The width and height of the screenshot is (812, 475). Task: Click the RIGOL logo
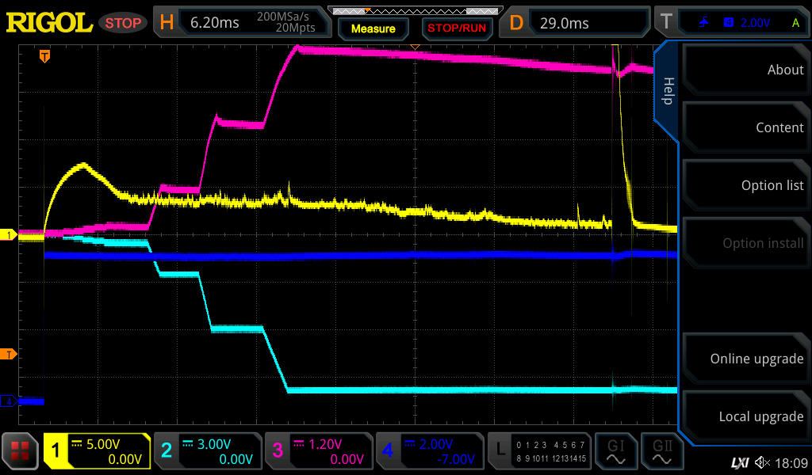(x=49, y=22)
